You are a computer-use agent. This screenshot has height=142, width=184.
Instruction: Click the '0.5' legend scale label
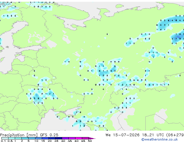(x=10, y=141)
